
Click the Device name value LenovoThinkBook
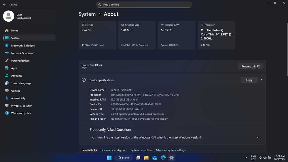[121, 90]
